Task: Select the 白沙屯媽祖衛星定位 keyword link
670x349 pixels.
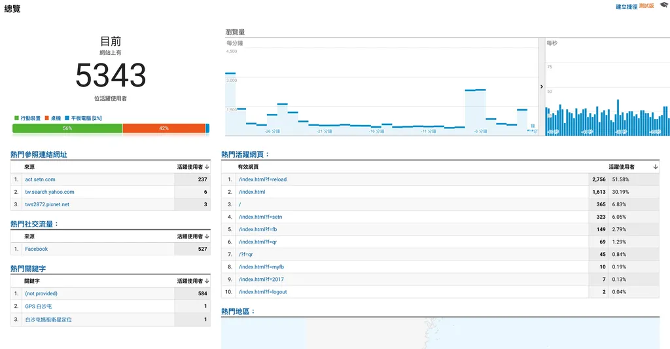Action: click(48, 320)
